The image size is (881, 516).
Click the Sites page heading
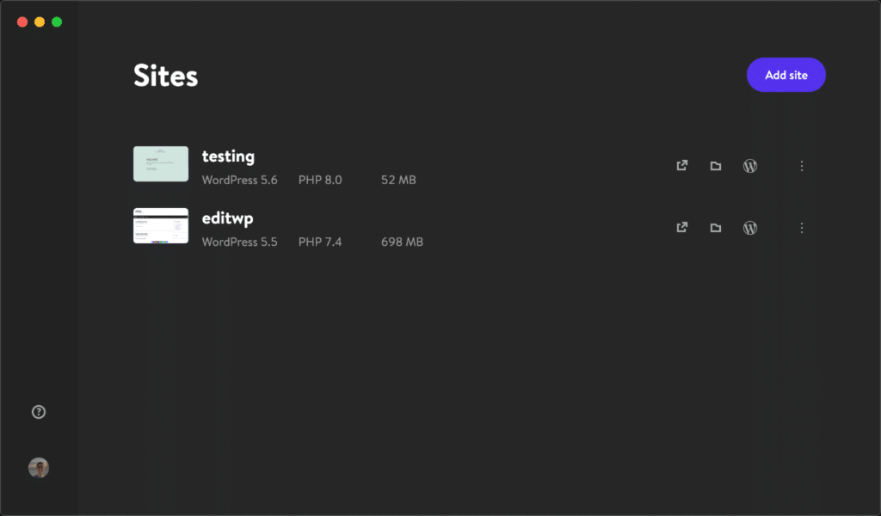tap(164, 76)
